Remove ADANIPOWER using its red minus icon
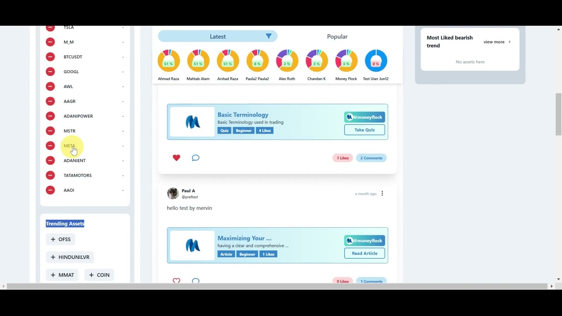The image size is (562, 316). 50,116
